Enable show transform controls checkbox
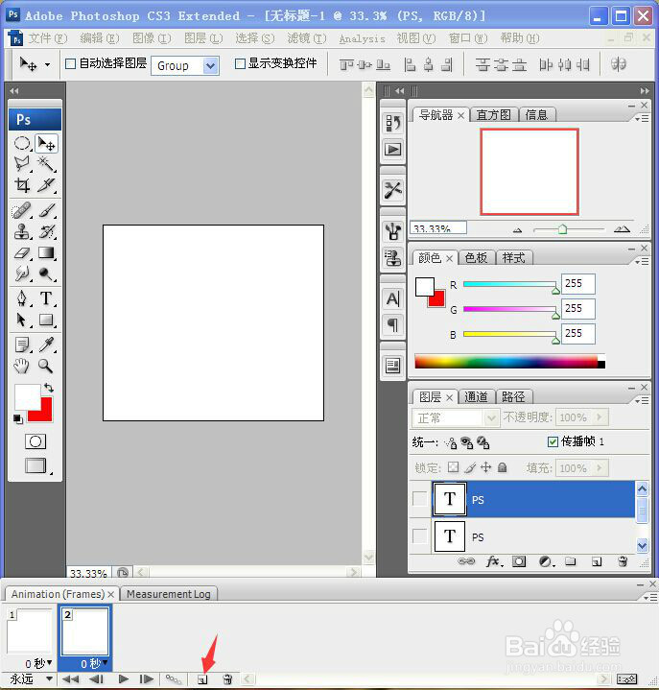Image resolution: width=659 pixels, height=690 pixels. tap(240, 63)
